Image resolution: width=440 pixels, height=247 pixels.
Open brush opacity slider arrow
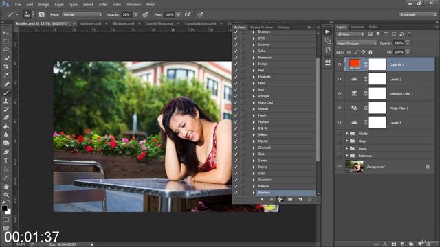click(x=135, y=14)
